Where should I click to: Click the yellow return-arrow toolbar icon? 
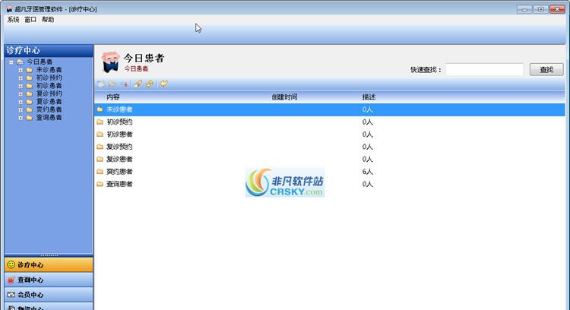point(163,84)
